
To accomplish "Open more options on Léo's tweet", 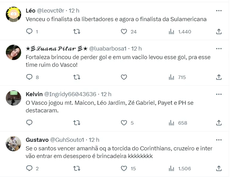I will pyautogui.click(x=219, y=11).
